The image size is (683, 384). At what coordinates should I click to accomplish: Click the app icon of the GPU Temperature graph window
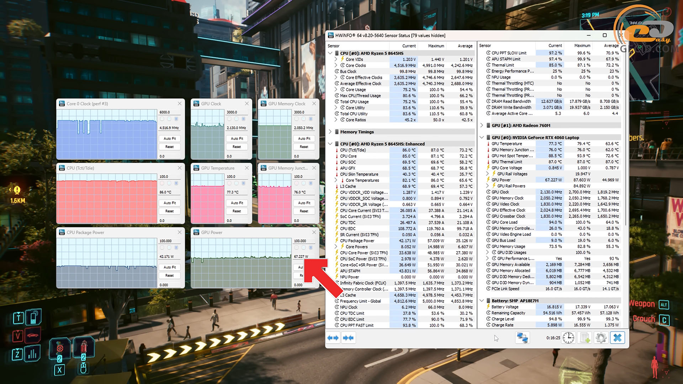[x=196, y=168]
